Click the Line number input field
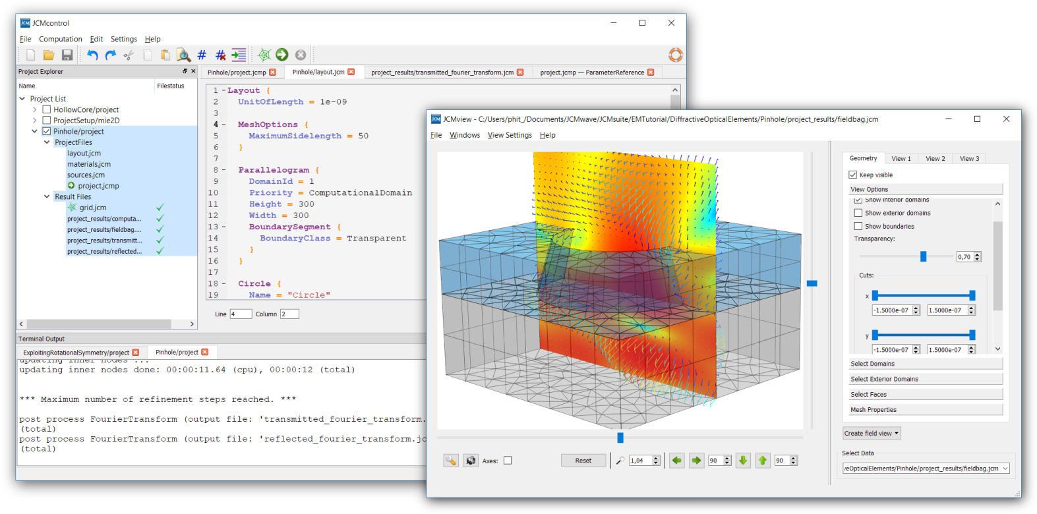 (241, 314)
